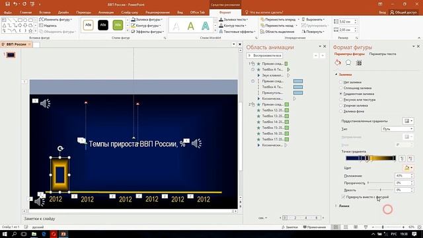Start slideshow from quick access toolbar
This screenshot has width=423, height=238.
[32, 4]
